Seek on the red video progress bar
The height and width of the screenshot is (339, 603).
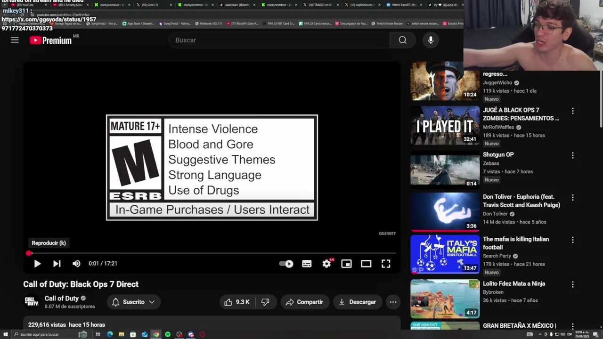212,253
